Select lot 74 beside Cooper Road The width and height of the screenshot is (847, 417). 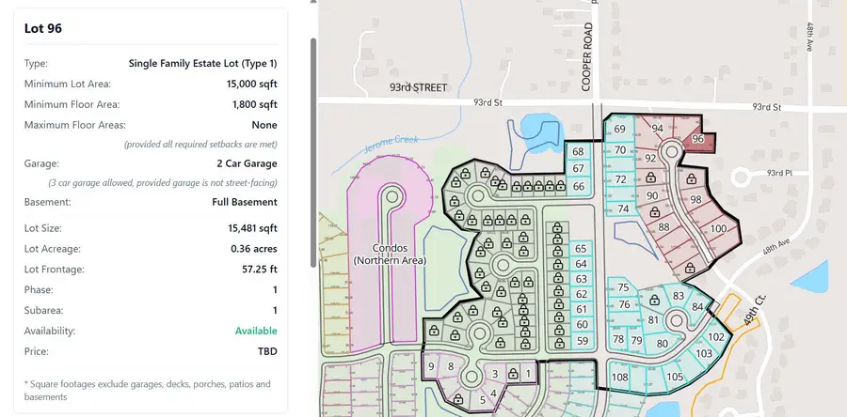coord(622,208)
